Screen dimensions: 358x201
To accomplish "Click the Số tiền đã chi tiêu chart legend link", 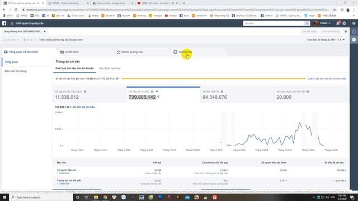I will point(83,107).
